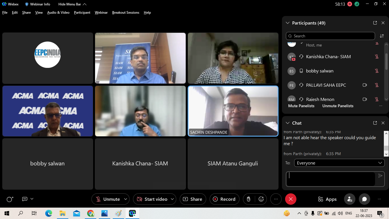Viewport: 389px width, 219px height.
Task: Click PALLAVI SAHA EEPC camera icon
Action: coord(365,85)
